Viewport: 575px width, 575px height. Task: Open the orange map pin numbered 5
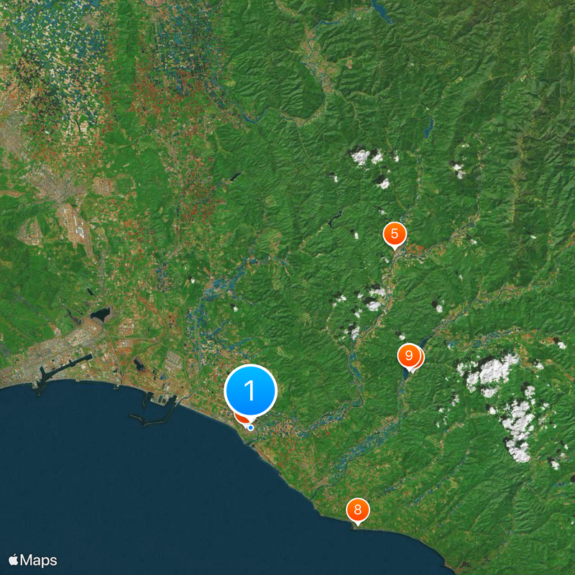[395, 234]
